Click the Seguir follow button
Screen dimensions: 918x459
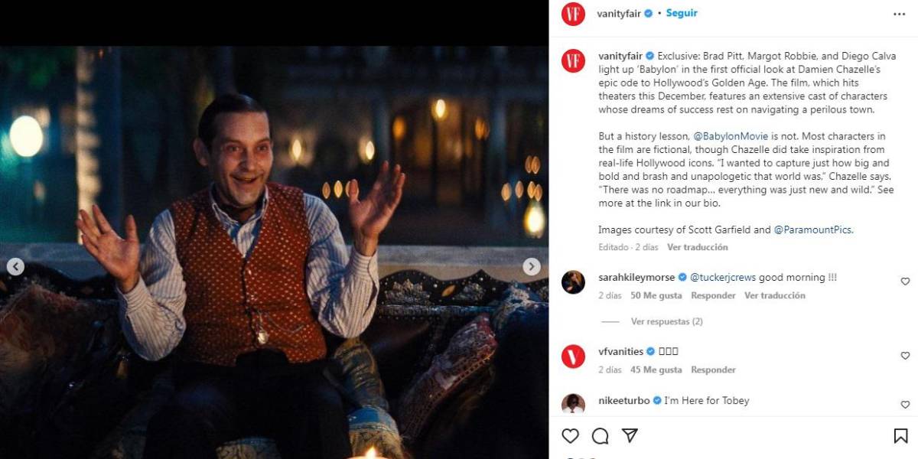pos(682,14)
